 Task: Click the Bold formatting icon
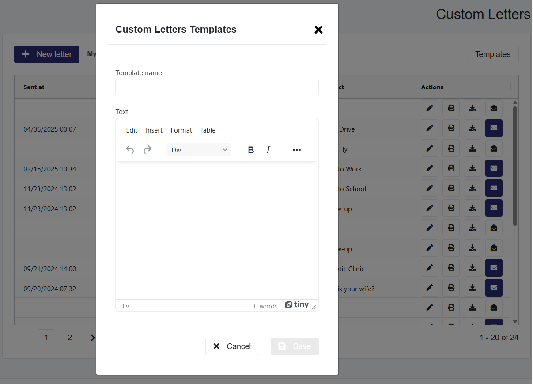pyautogui.click(x=251, y=150)
